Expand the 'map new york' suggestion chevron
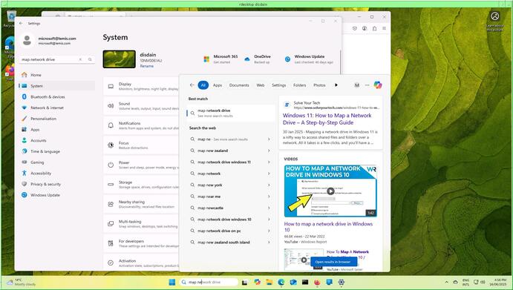The width and height of the screenshot is (513, 290). coord(269,185)
